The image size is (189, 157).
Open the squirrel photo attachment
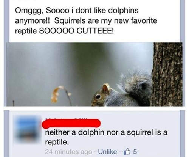pyautogui.click(x=94, y=74)
